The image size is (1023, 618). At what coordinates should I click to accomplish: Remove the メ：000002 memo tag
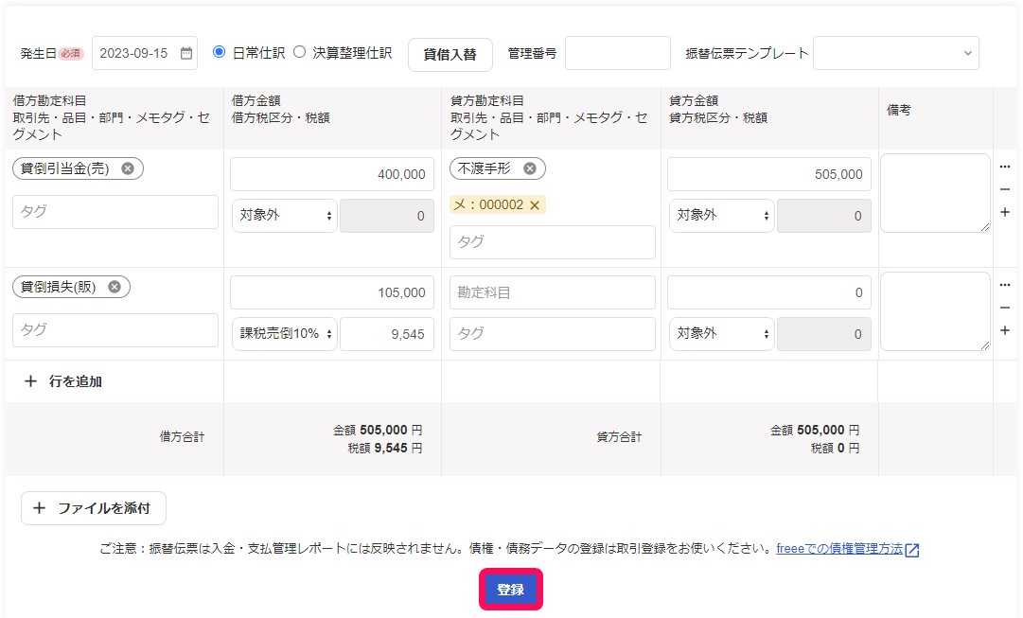tap(535, 205)
